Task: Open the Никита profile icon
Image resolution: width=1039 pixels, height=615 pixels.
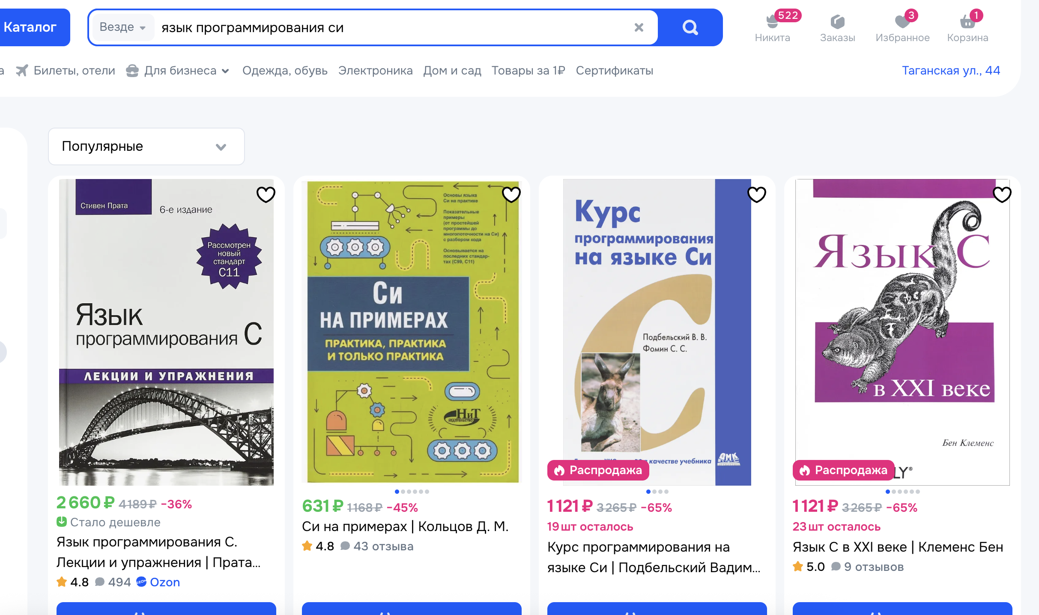Action: coord(773,27)
